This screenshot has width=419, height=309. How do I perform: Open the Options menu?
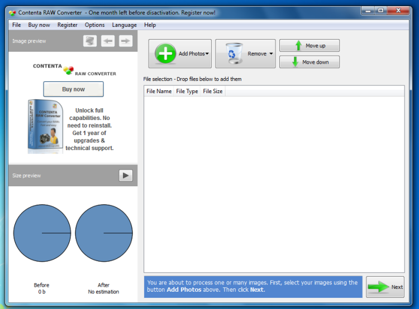pos(94,25)
